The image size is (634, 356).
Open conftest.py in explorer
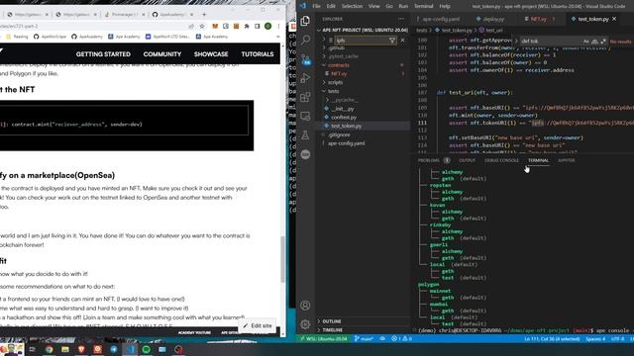tap(344, 118)
